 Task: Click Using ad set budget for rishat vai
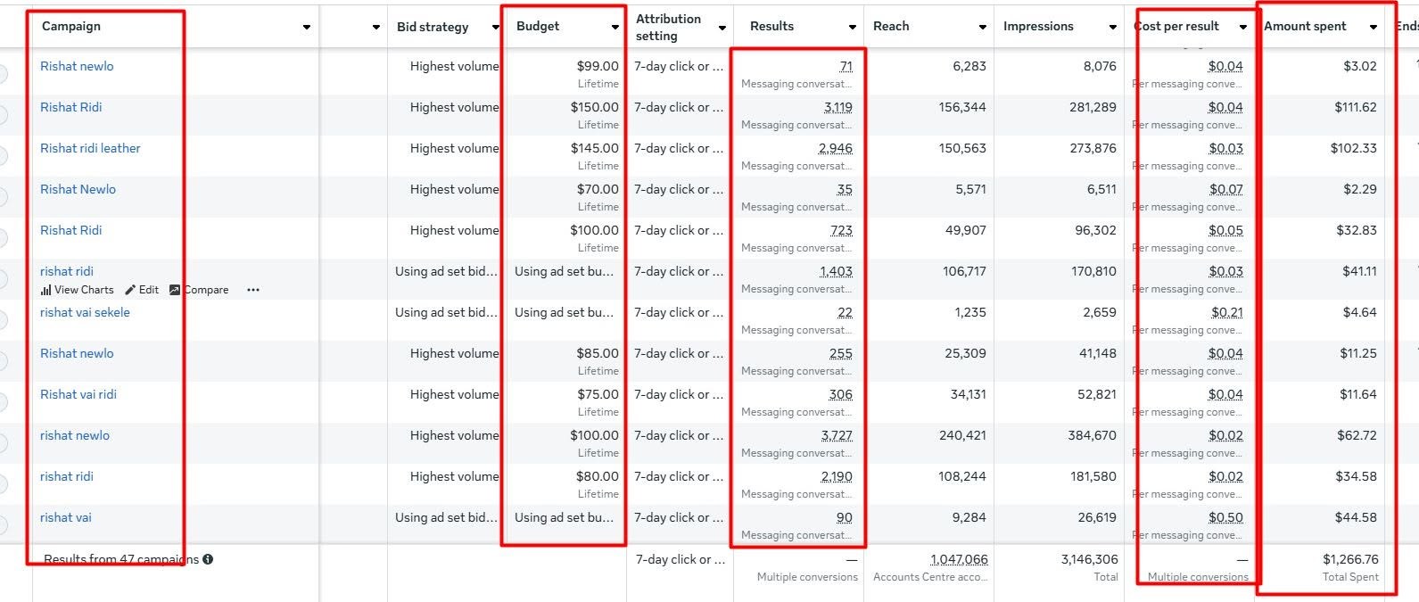click(564, 517)
